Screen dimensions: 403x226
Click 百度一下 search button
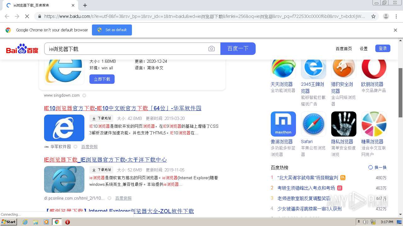[238, 49]
